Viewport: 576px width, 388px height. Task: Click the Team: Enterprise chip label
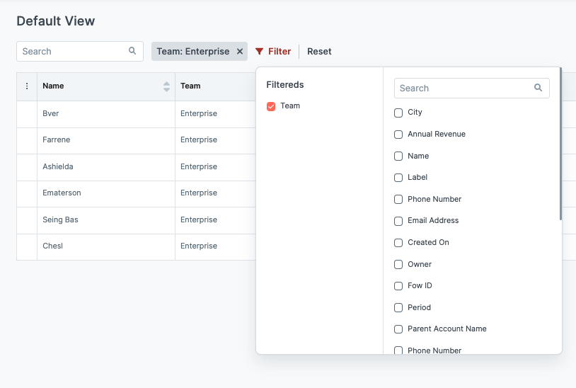pos(193,52)
